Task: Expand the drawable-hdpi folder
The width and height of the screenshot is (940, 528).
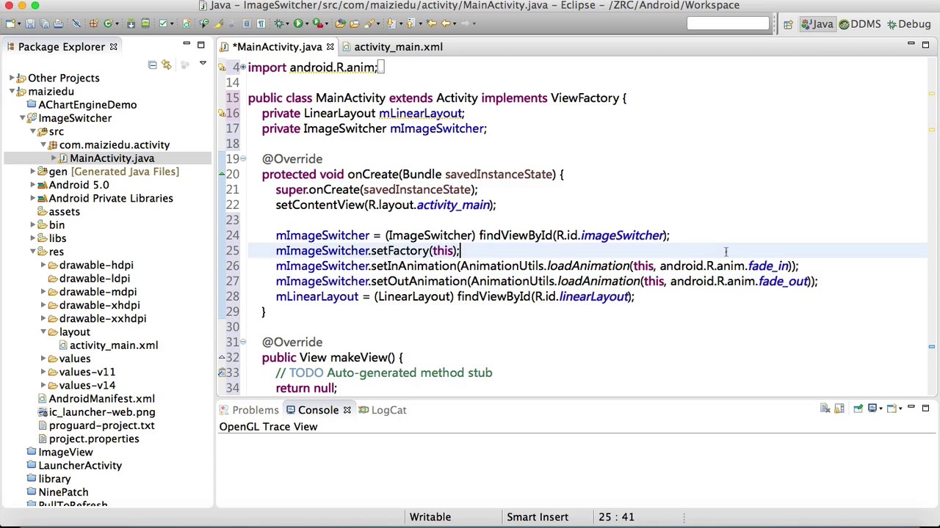Action: tap(43, 265)
